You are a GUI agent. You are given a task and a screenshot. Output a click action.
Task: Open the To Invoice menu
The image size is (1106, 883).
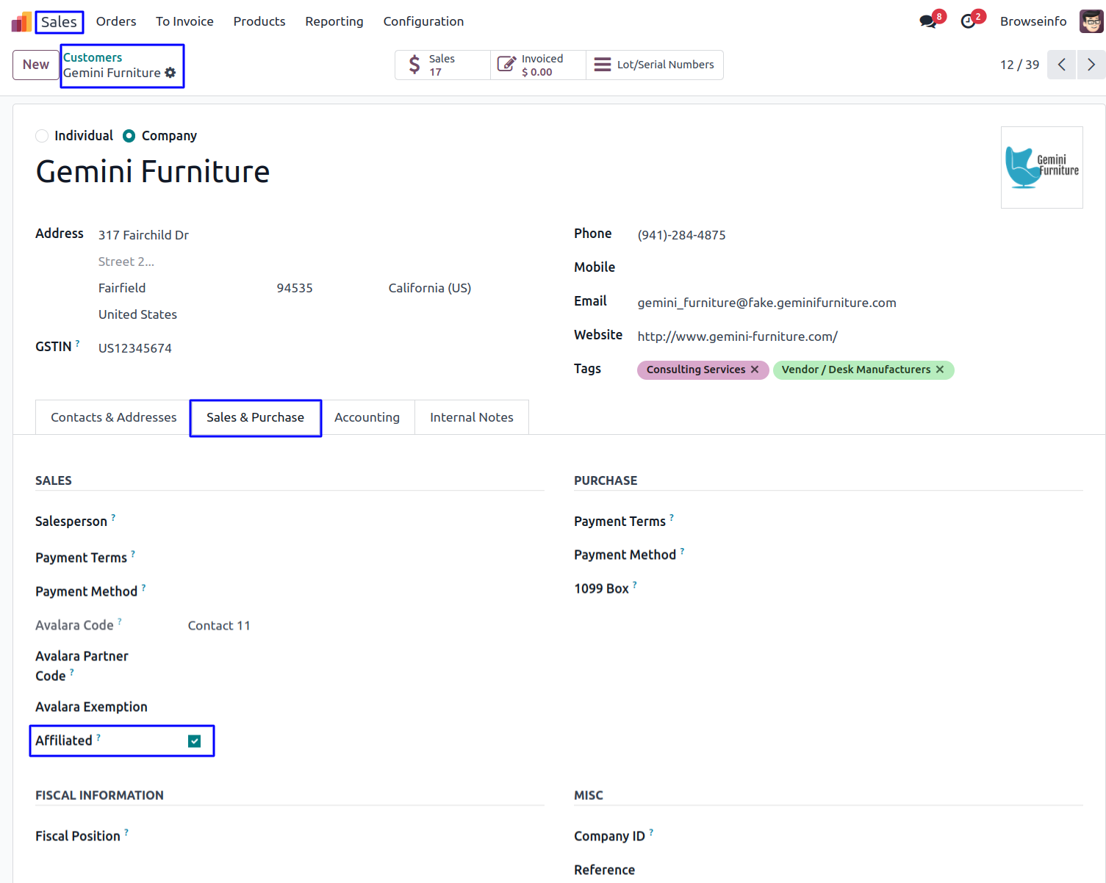click(184, 21)
